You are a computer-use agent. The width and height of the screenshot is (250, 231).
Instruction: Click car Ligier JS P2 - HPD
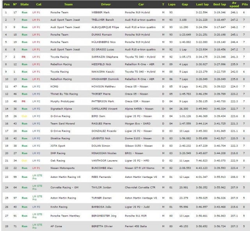[x=137, y=161]
